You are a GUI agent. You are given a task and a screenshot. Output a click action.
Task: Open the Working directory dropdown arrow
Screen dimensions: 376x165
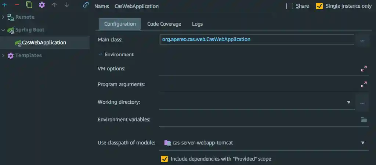(x=349, y=102)
